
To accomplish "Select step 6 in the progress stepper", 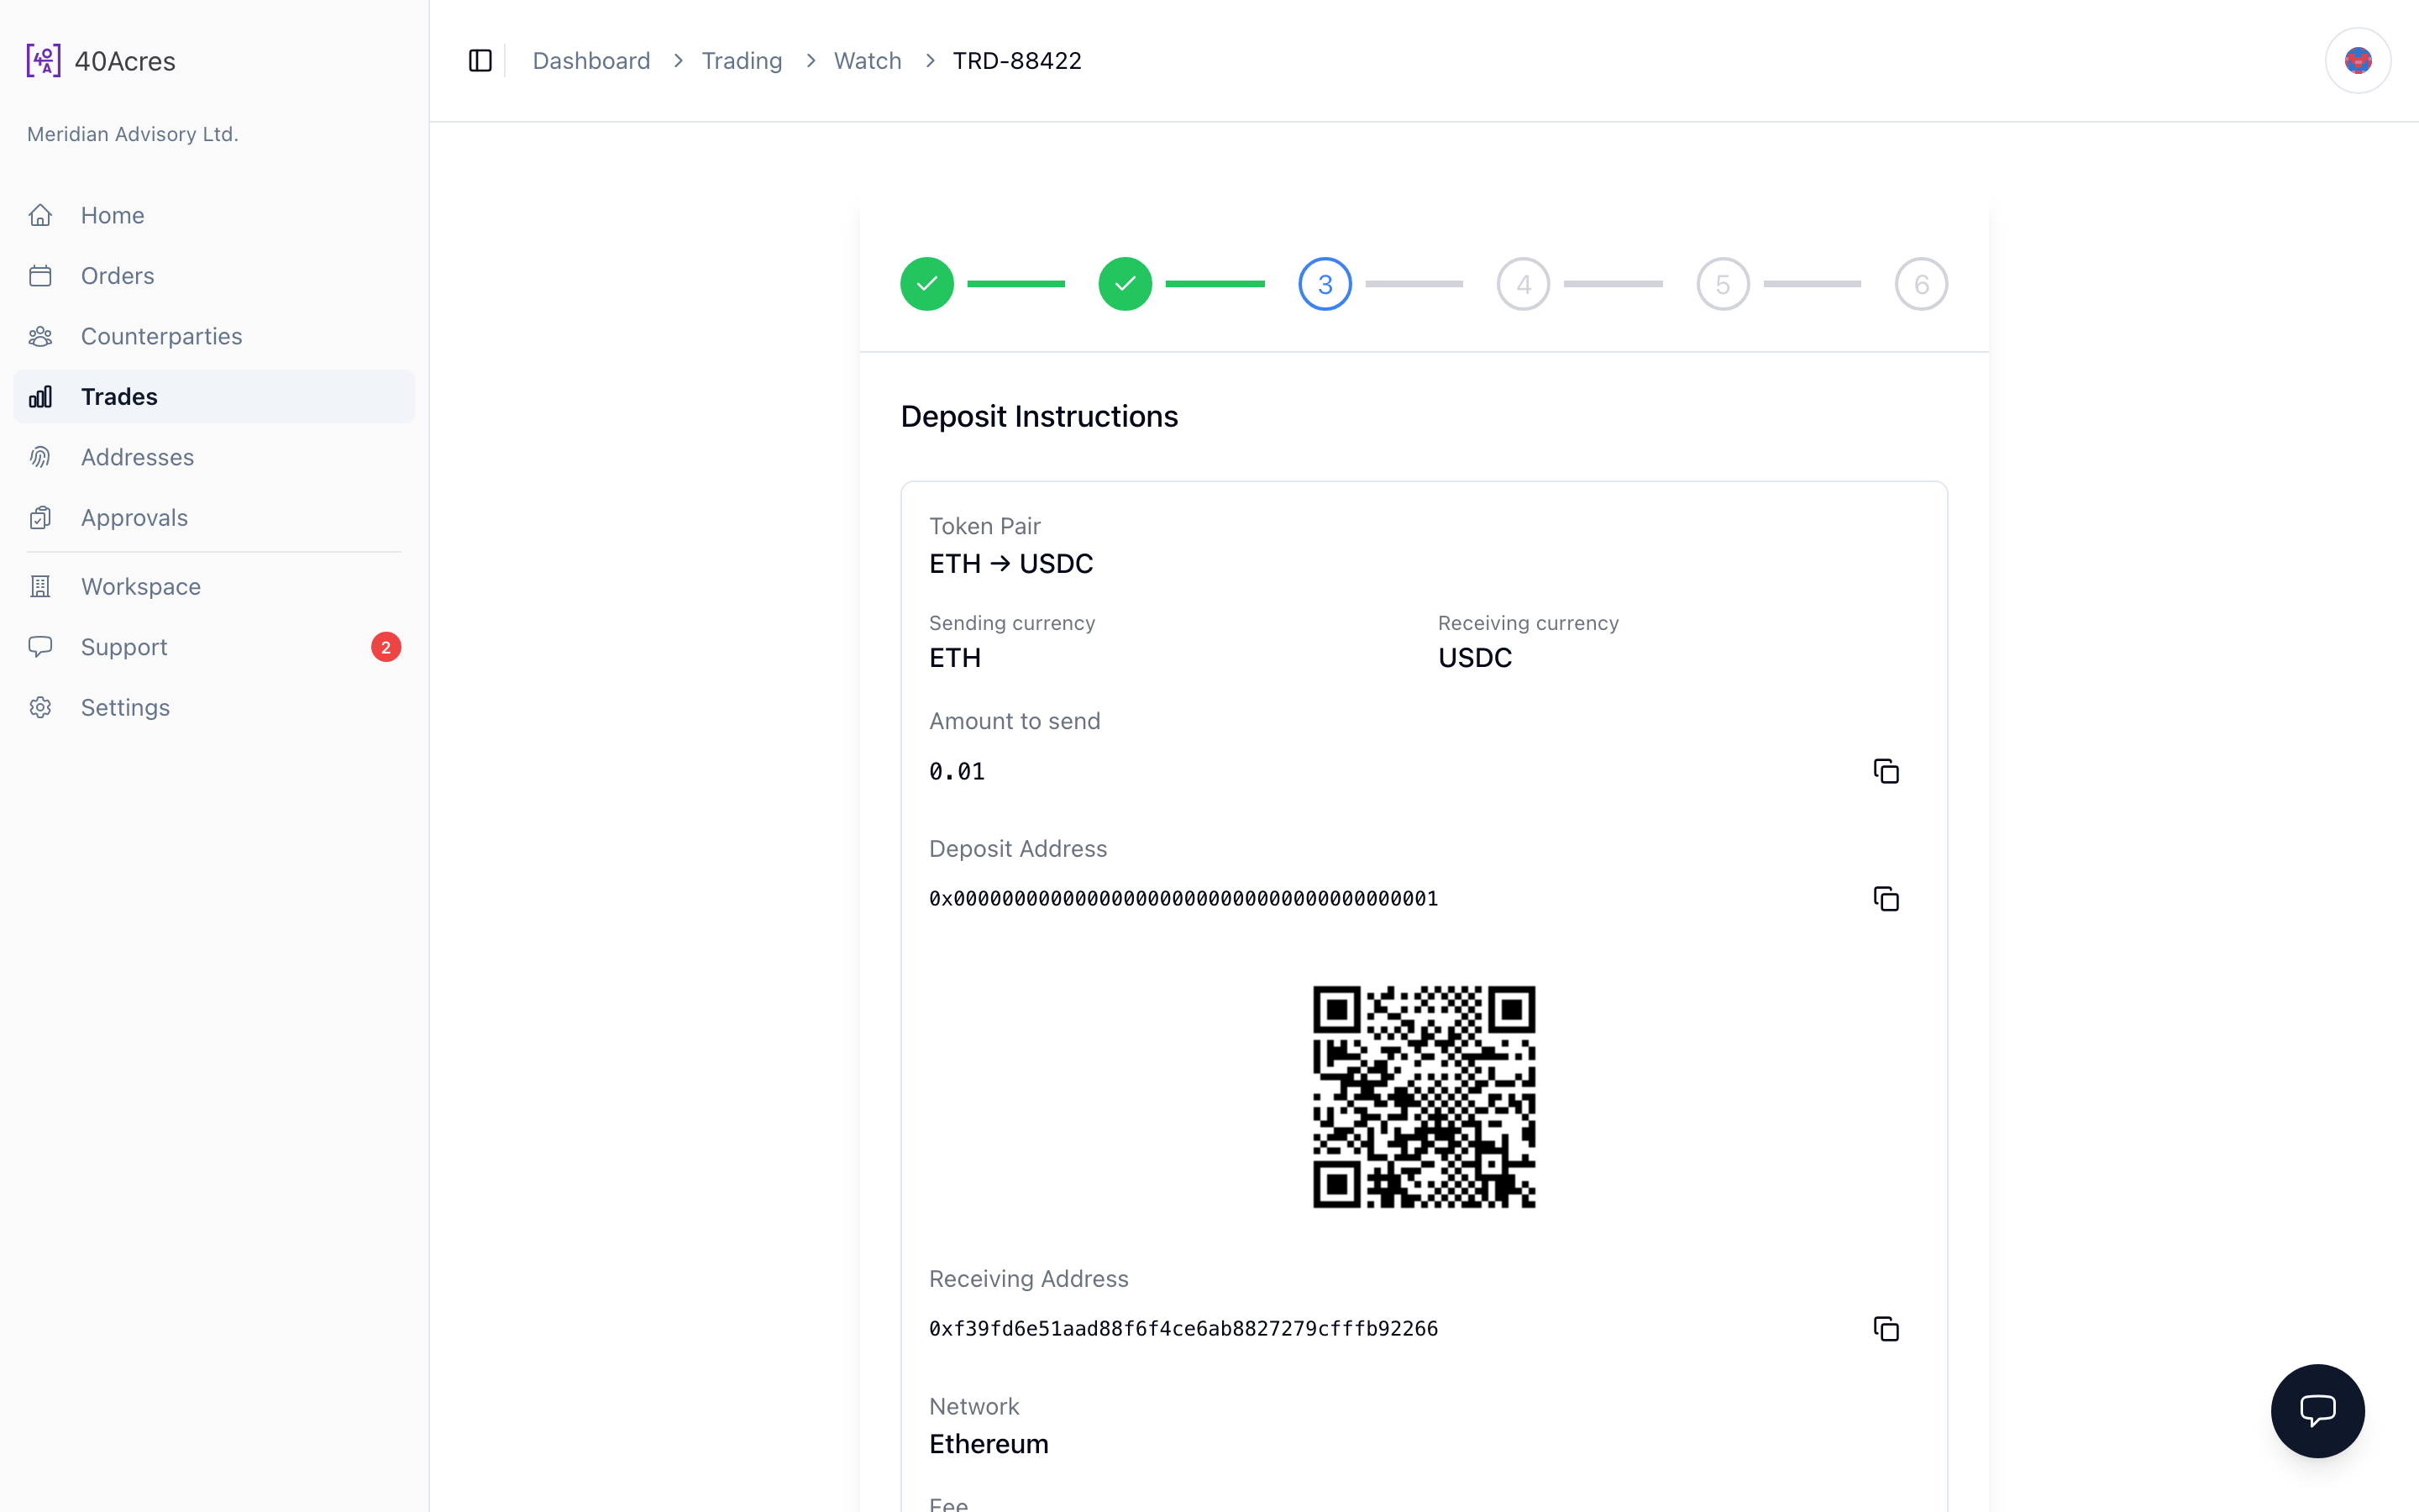I will click(x=1921, y=284).
